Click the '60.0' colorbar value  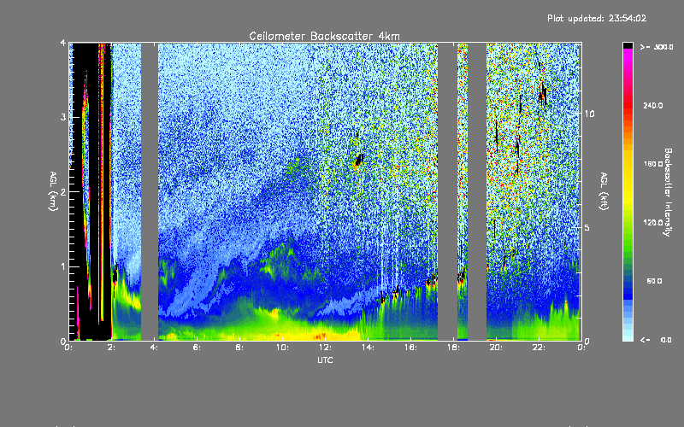pos(654,281)
